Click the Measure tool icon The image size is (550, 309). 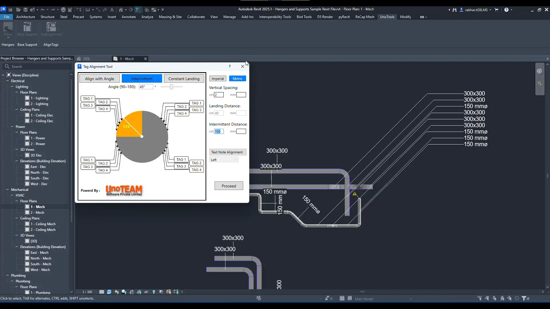tap(88, 10)
